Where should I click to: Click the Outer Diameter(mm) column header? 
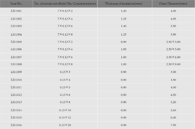click(173, 4)
